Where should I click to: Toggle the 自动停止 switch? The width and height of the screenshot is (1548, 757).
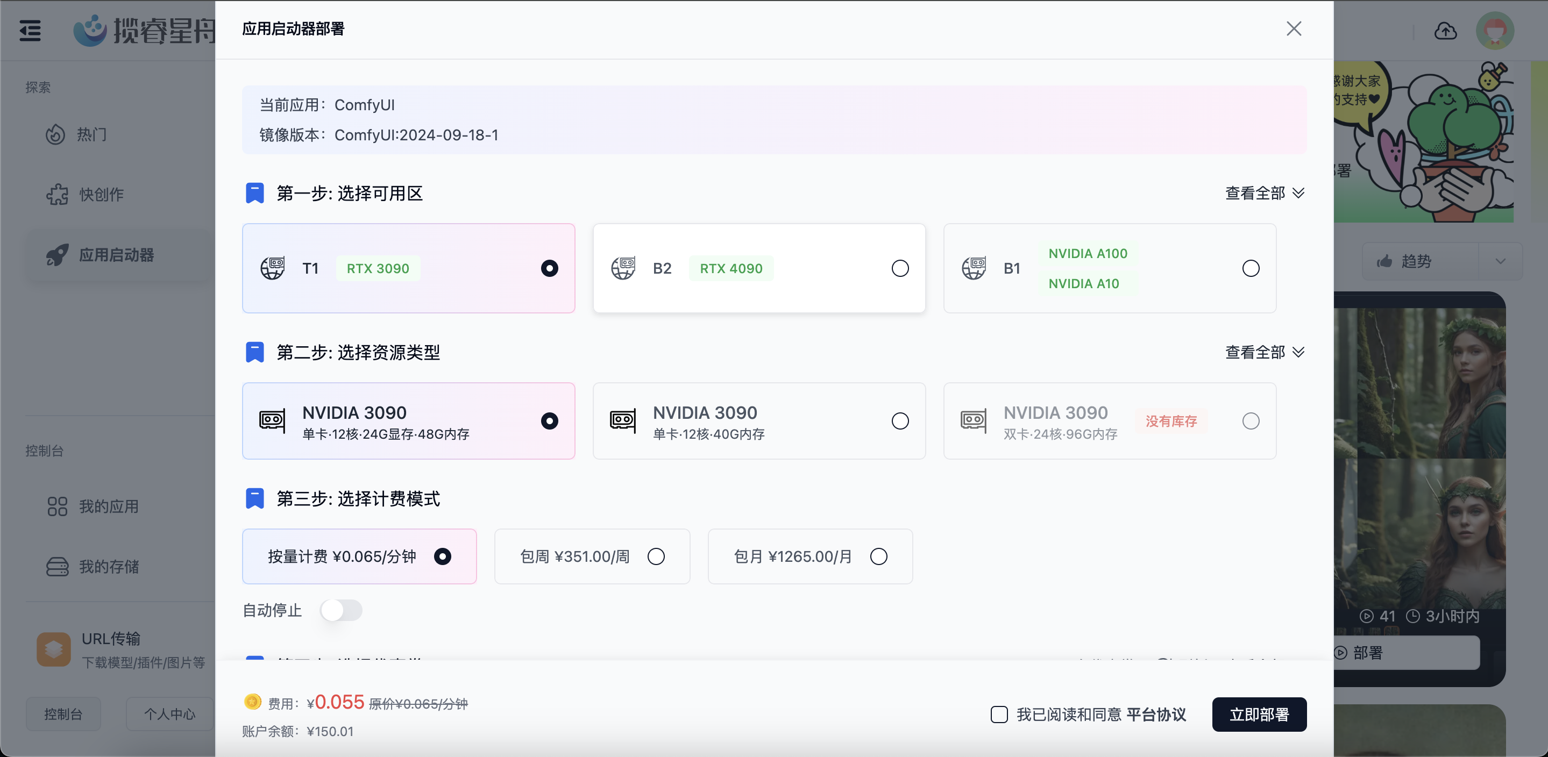(x=340, y=610)
